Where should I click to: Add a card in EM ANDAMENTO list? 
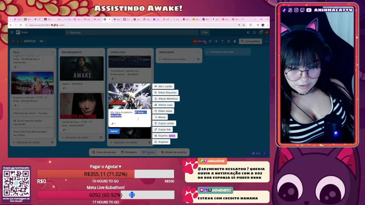click(77, 138)
